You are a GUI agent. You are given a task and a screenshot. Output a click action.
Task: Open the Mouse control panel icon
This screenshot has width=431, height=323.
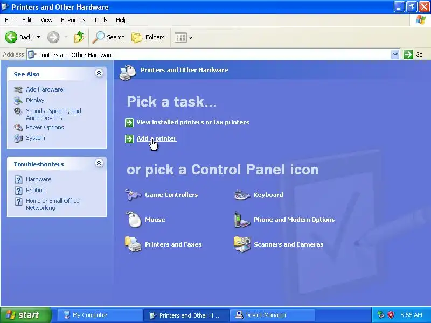point(133,220)
